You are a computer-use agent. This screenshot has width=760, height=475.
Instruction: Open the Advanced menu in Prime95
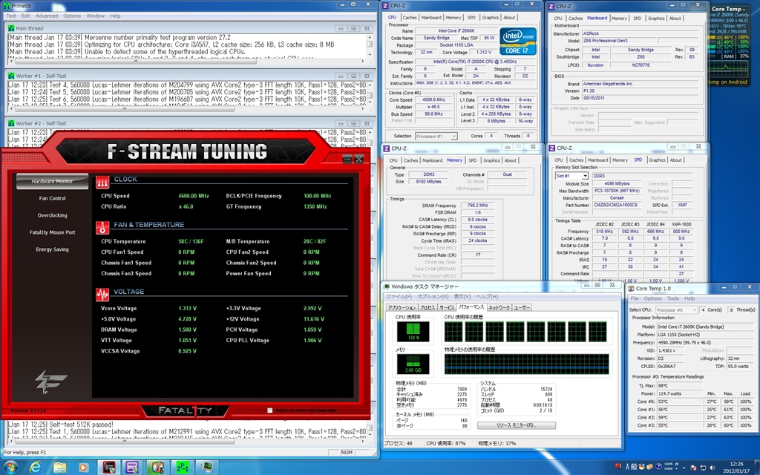coord(47,16)
